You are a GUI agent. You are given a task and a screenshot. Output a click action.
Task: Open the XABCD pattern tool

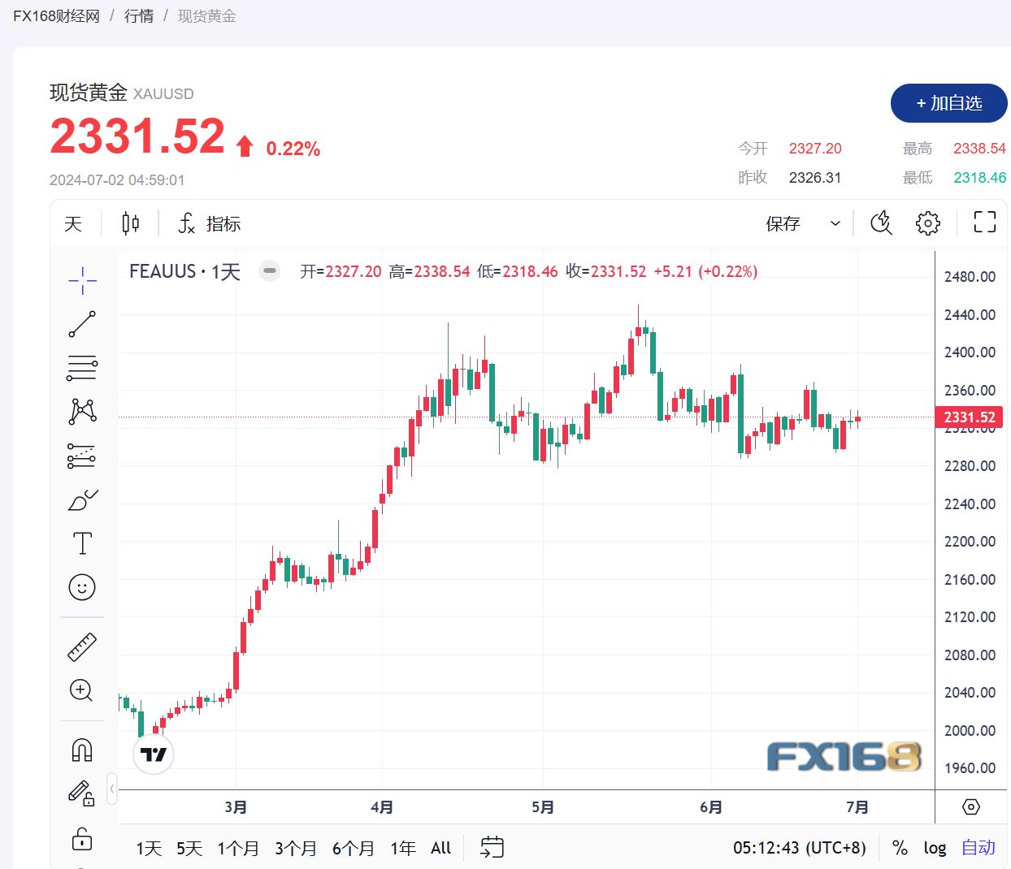(x=81, y=411)
